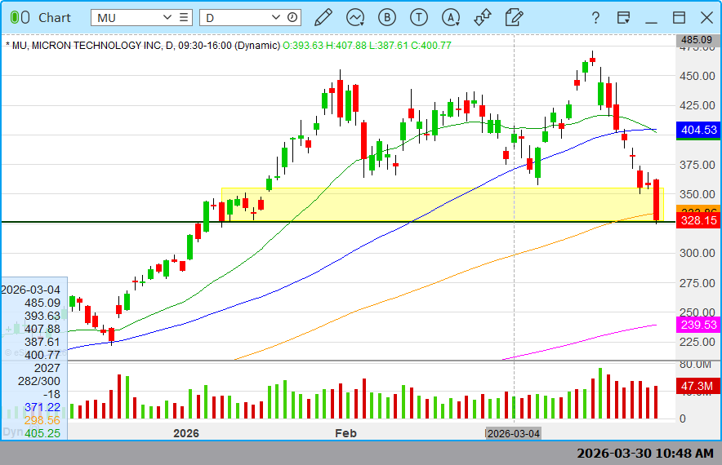Click the chart title text MU, MICRON TECHNOLOGY INC
The width and height of the screenshot is (722, 465).
(x=87, y=46)
